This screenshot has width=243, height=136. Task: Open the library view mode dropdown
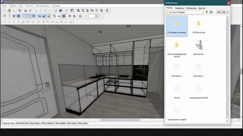(x=211, y=12)
